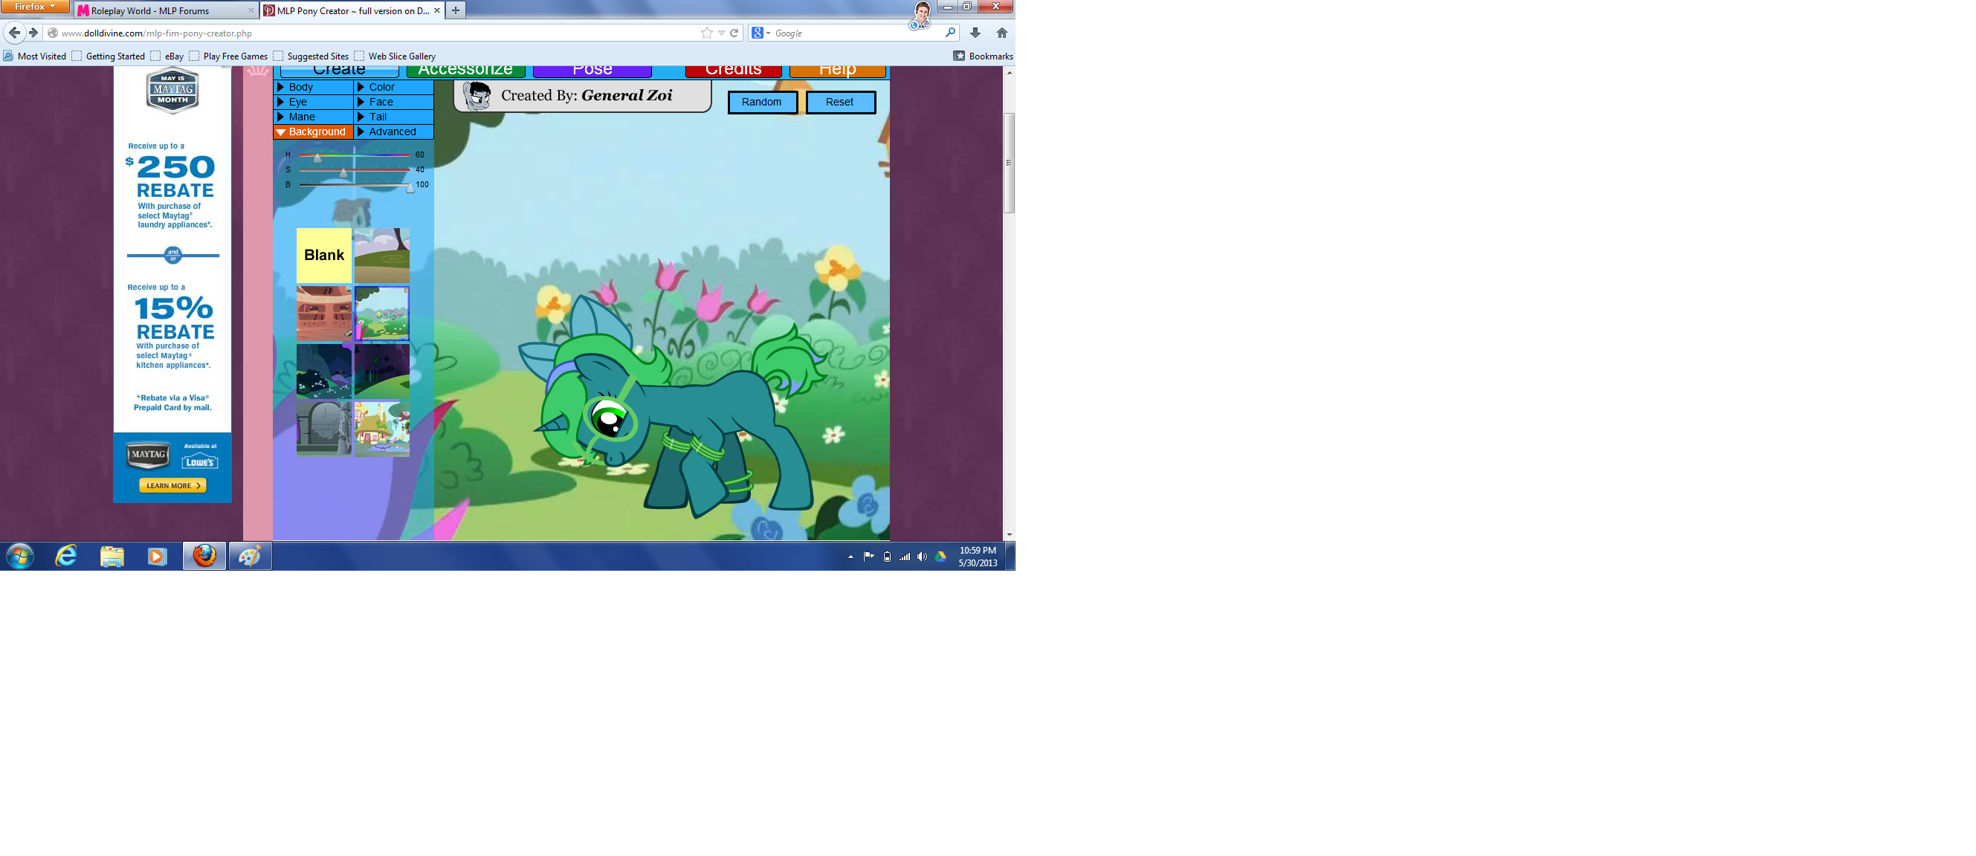
Task: Click the Reset button
Action: (x=840, y=102)
